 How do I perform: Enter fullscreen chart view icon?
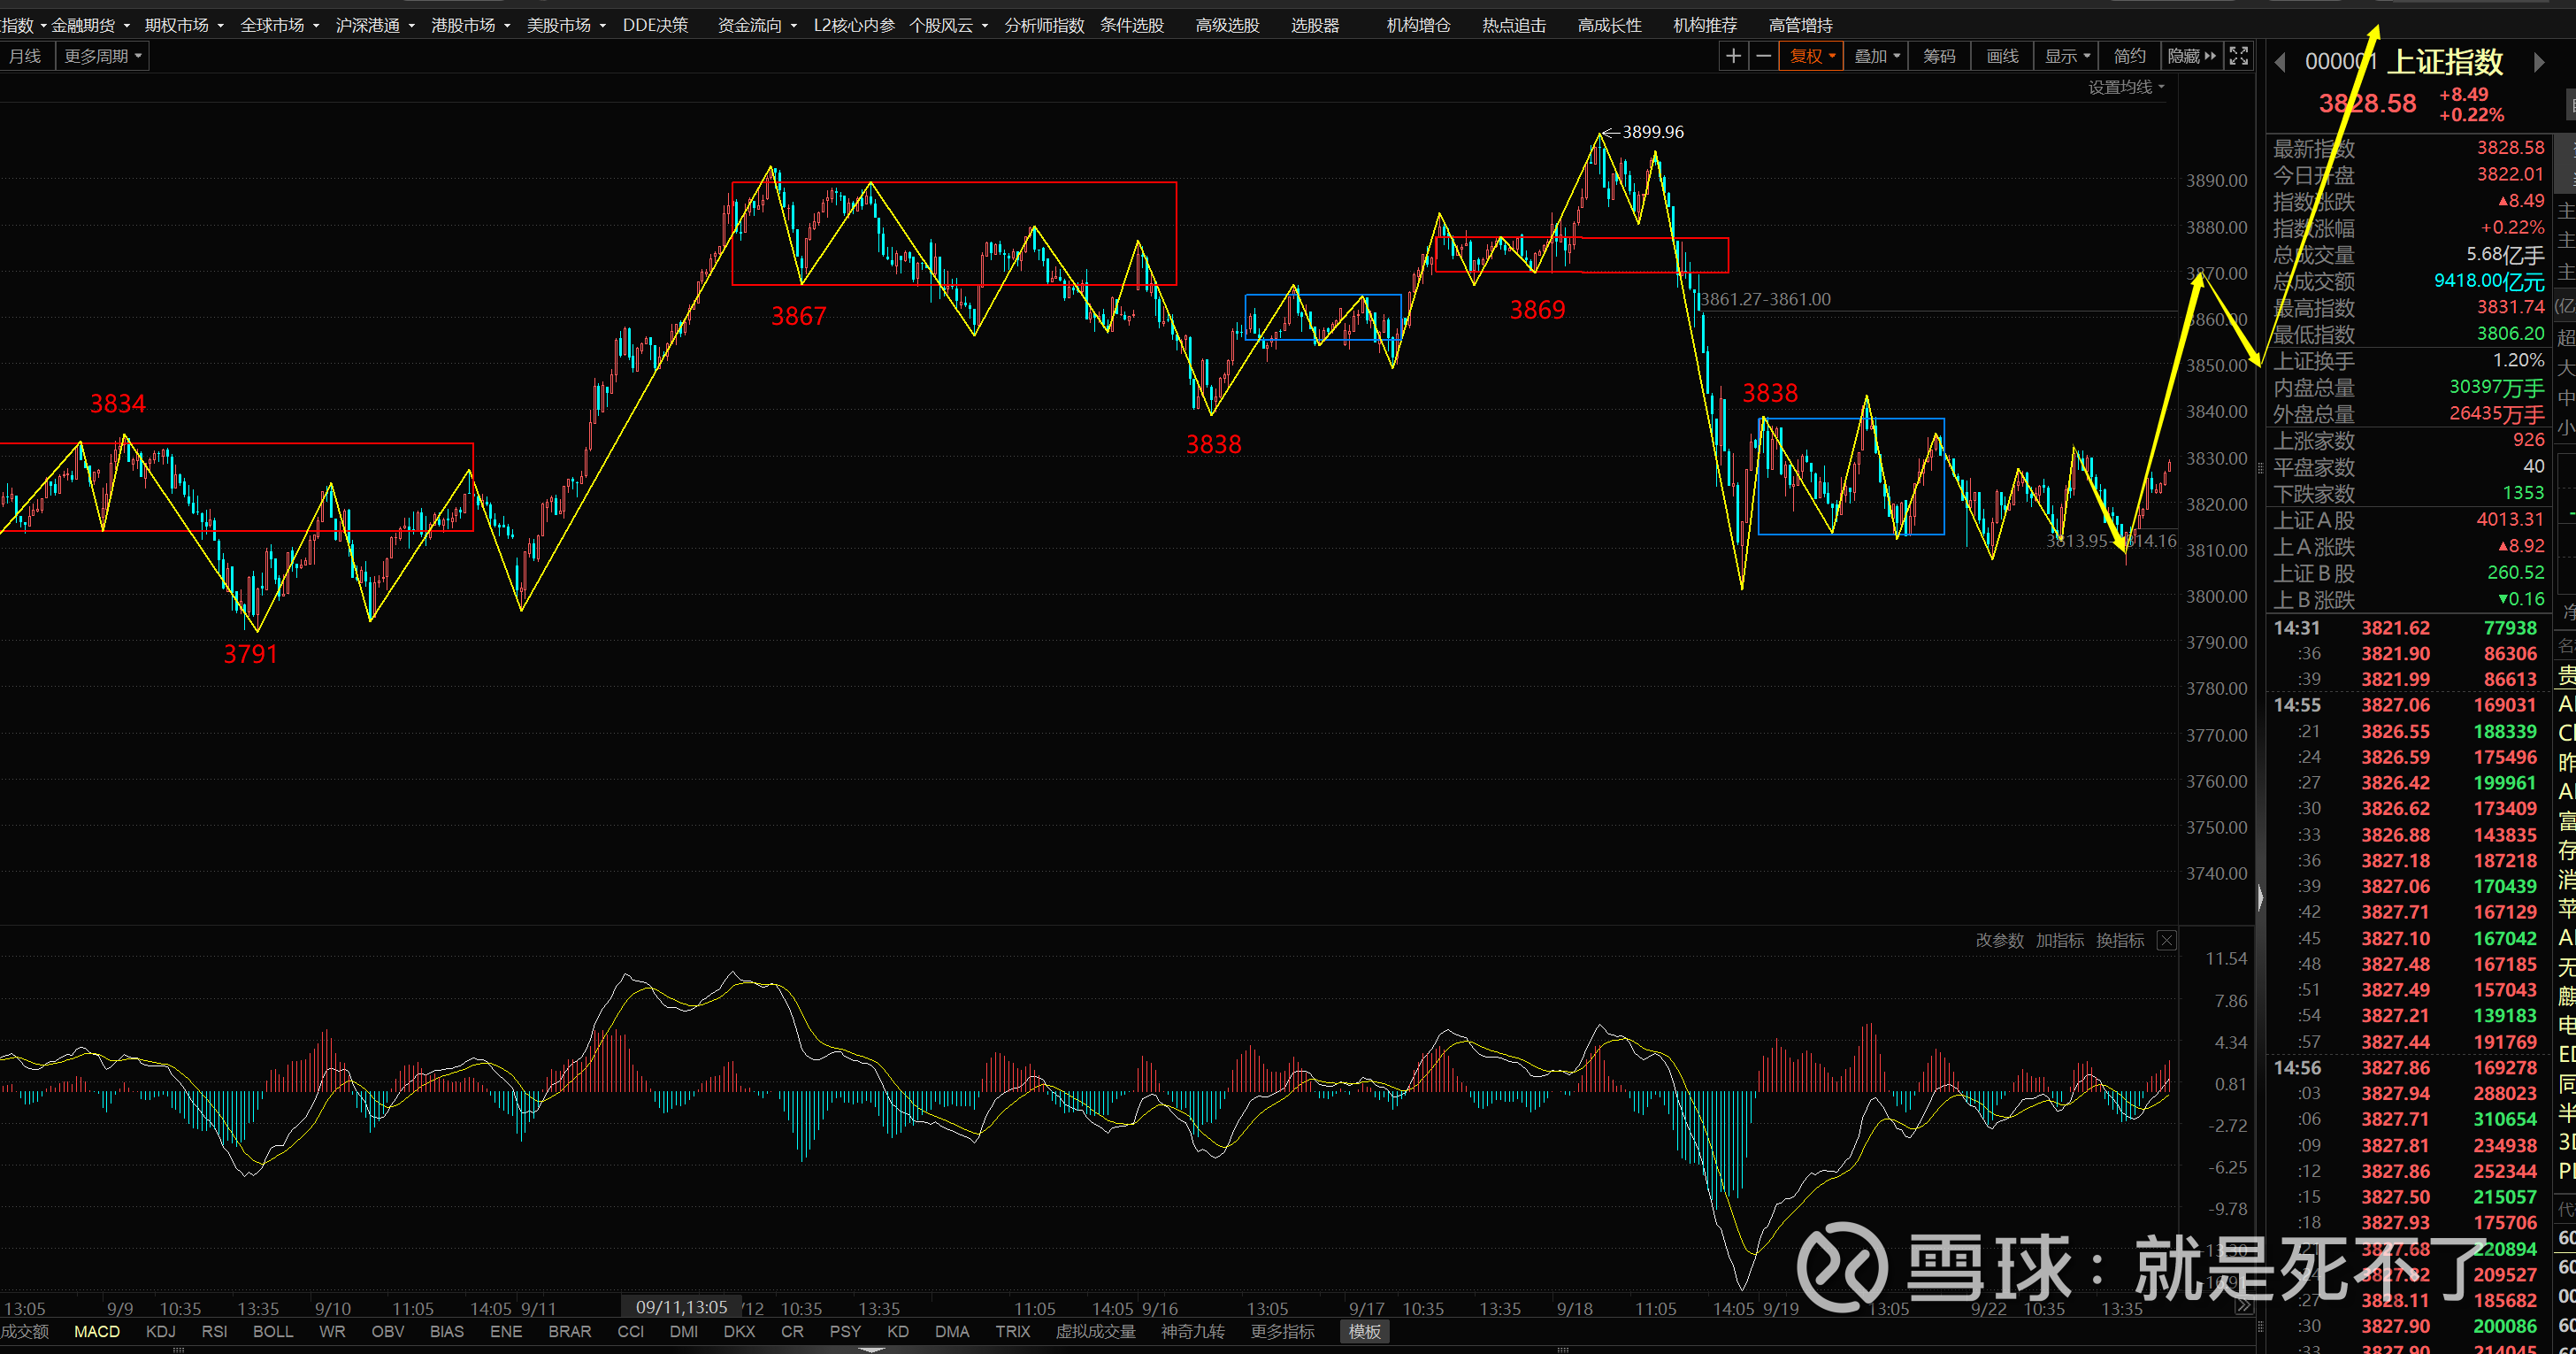point(2238,56)
